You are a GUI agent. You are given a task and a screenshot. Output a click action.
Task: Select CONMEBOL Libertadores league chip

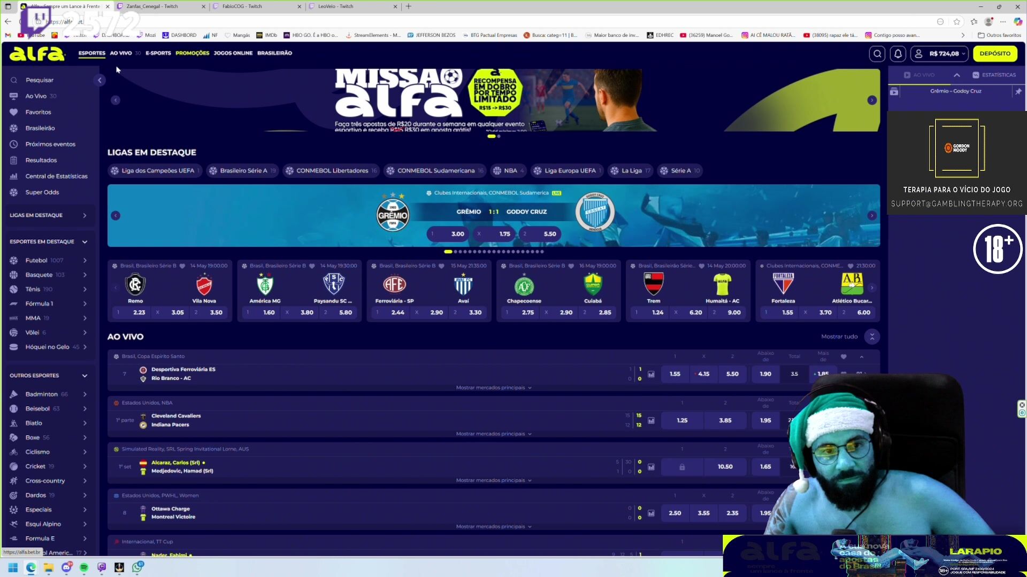pyautogui.click(x=332, y=170)
